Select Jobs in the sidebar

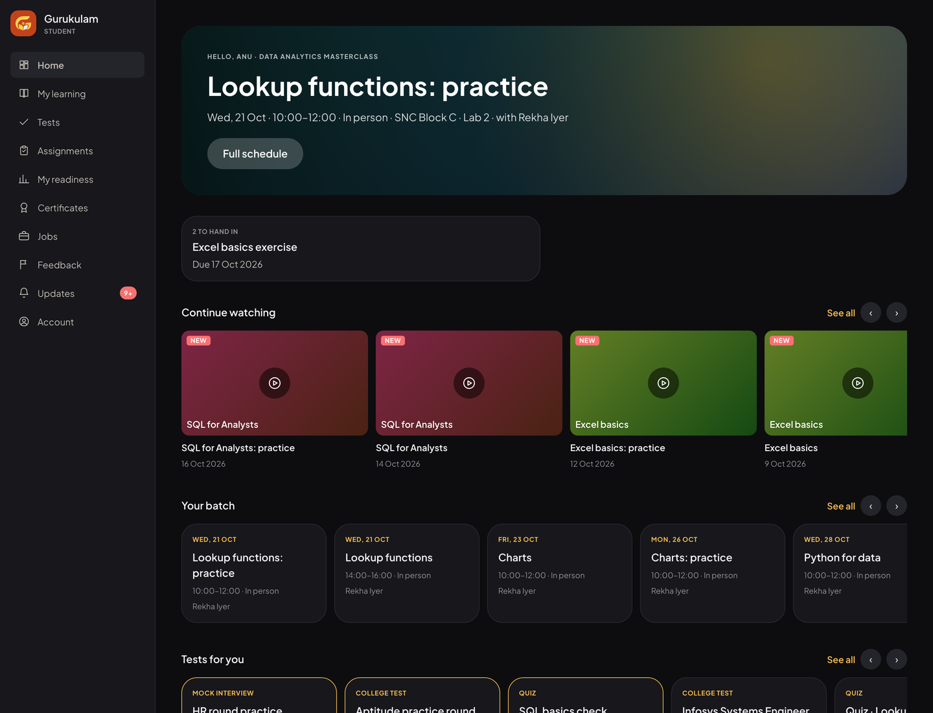[x=77, y=236]
